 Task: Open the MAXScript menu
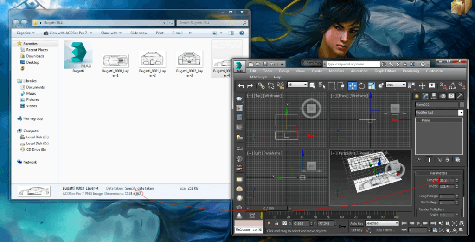tap(258, 77)
